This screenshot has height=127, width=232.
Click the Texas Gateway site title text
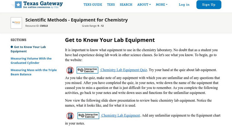(x=43, y=3)
